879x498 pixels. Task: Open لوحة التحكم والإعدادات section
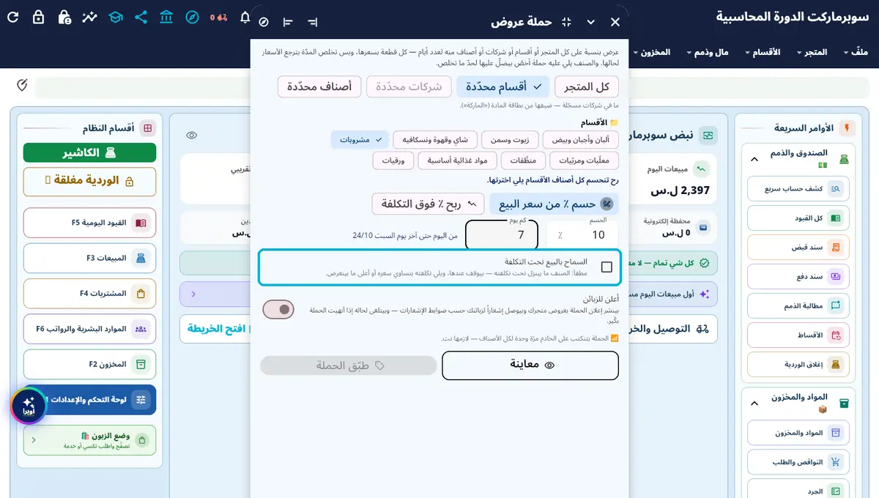click(89, 400)
